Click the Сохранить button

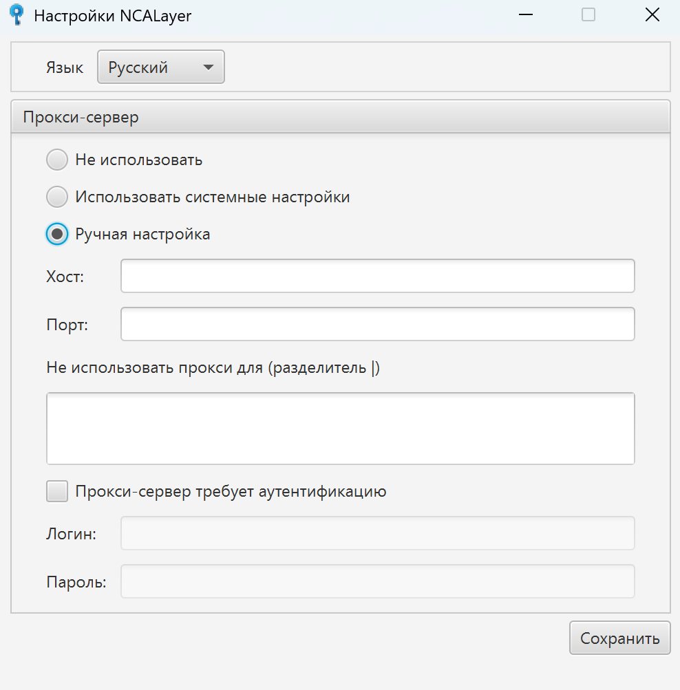(619, 638)
